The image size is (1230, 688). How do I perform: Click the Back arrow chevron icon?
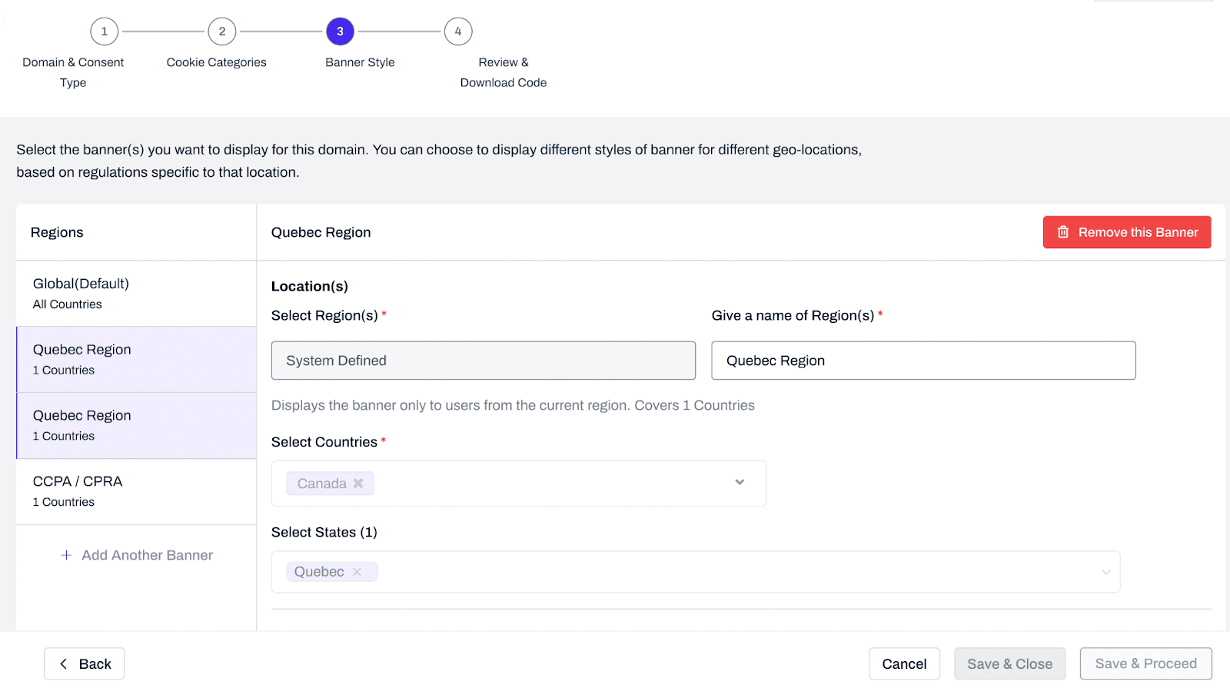(64, 664)
